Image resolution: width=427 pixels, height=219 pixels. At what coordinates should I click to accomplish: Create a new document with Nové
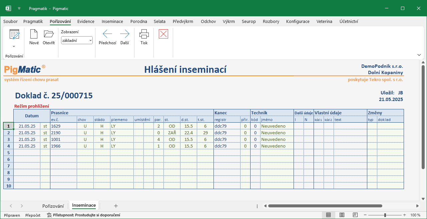tap(34, 37)
